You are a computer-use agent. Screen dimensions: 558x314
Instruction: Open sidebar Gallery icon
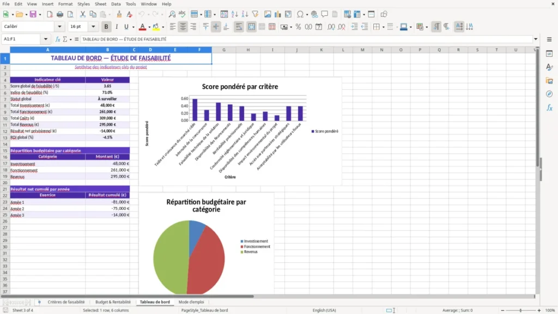click(x=549, y=81)
